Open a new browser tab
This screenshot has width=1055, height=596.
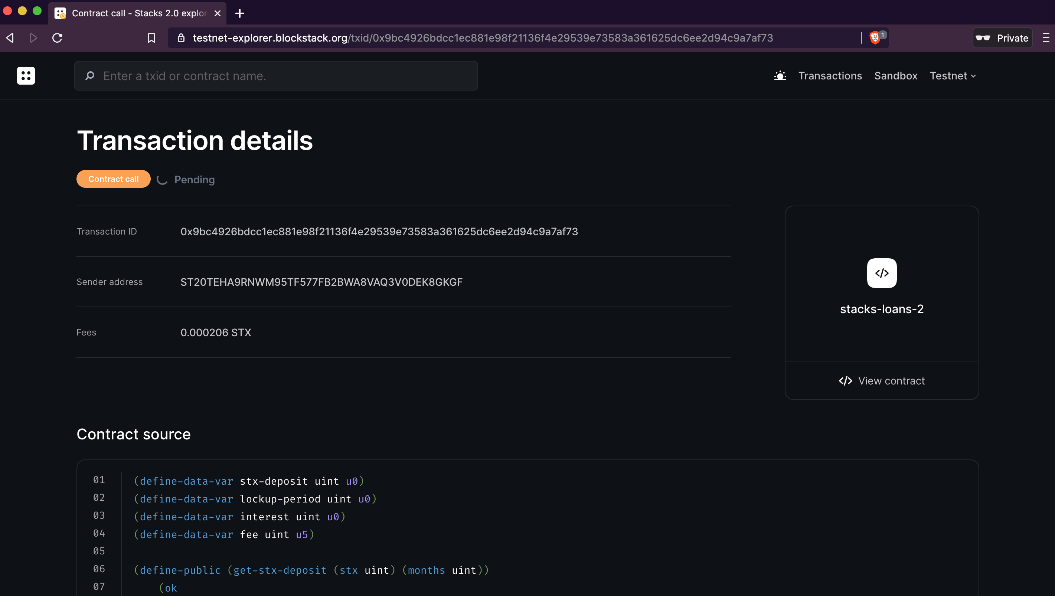239,13
